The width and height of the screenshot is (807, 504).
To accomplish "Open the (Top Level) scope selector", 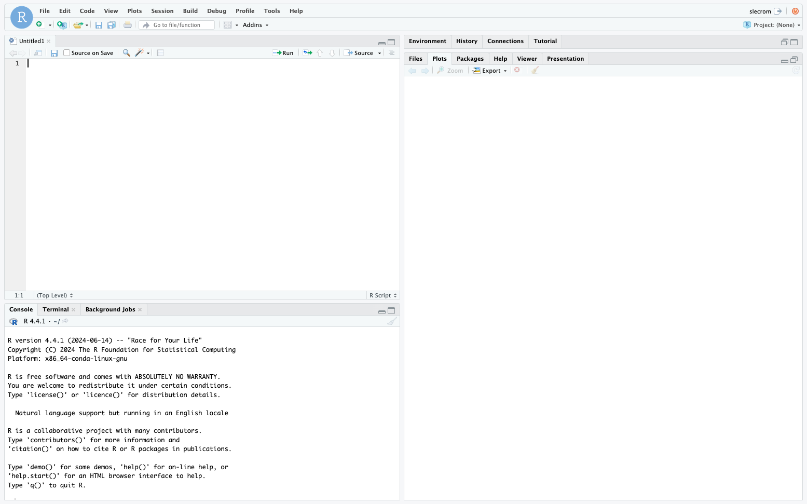I will coord(54,295).
